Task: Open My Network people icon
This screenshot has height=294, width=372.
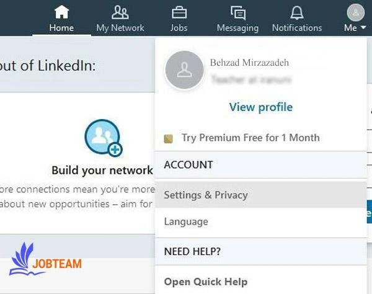Action: point(120,12)
